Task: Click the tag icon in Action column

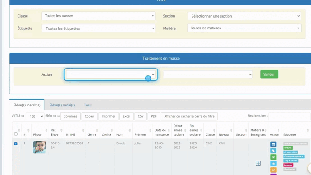Action: [273, 151]
